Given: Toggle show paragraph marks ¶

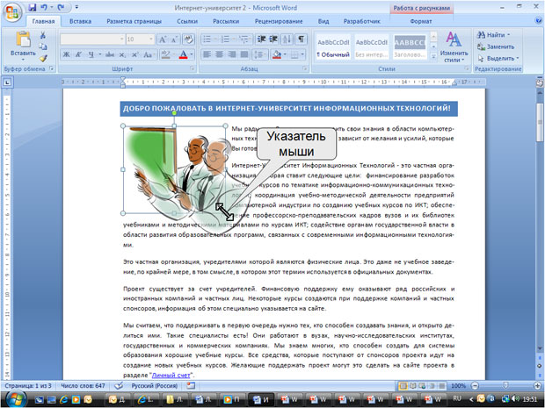Looking at the screenshot, I should (302, 39).
